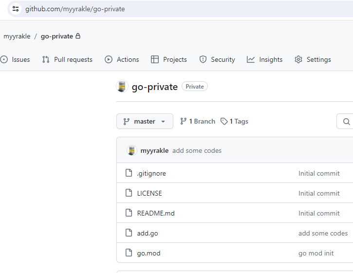The height and width of the screenshot is (273, 353).
Task: Click the site info icon in address bar
Action: coord(16,9)
